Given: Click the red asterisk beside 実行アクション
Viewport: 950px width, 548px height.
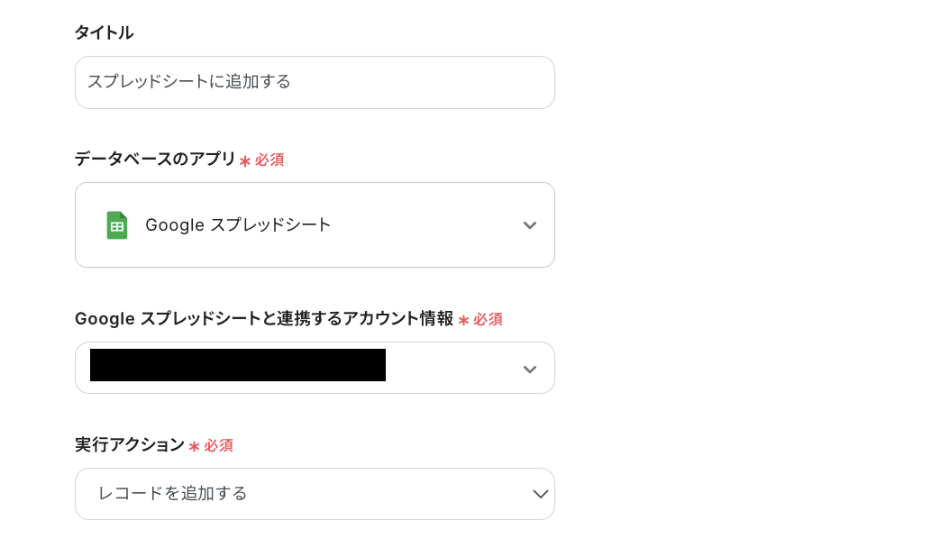Looking at the screenshot, I should coord(194,446).
